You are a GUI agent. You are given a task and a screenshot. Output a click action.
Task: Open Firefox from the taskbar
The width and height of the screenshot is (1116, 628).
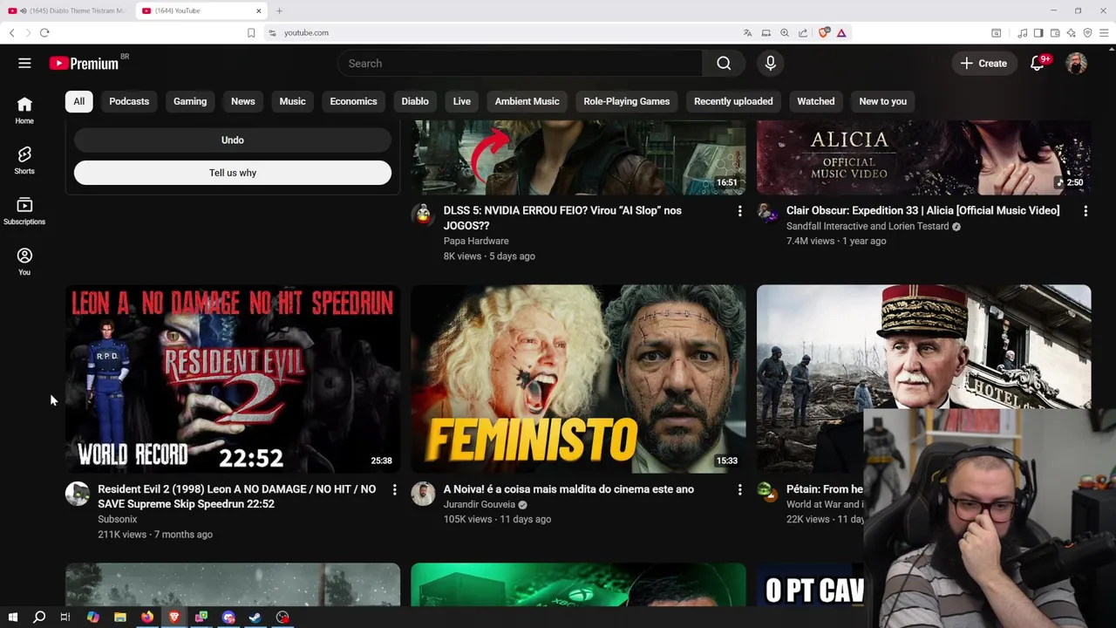pos(147,617)
